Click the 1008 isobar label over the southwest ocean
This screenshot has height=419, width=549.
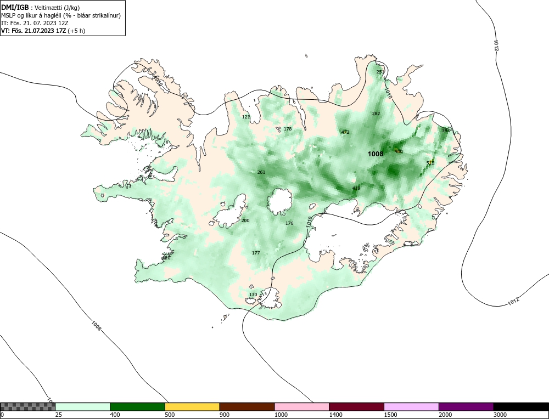coord(97,326)
